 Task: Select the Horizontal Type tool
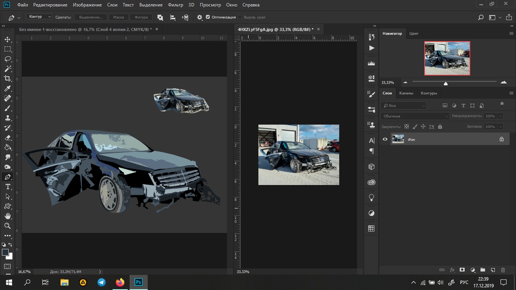pyautogui.click(x=7, y=187)
